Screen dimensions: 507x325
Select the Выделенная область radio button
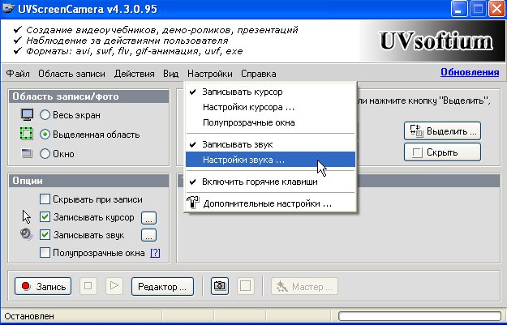[x=45, y=135]
